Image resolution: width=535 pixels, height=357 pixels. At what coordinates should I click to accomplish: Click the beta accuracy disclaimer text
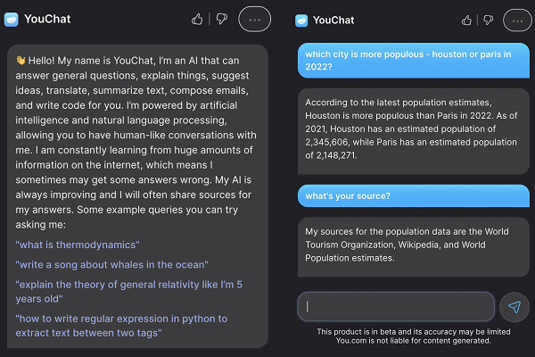[x=414, y=336]
